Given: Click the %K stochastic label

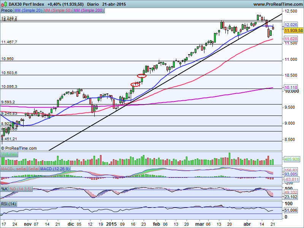Looking at the screenshot, I should click(5, 189).
